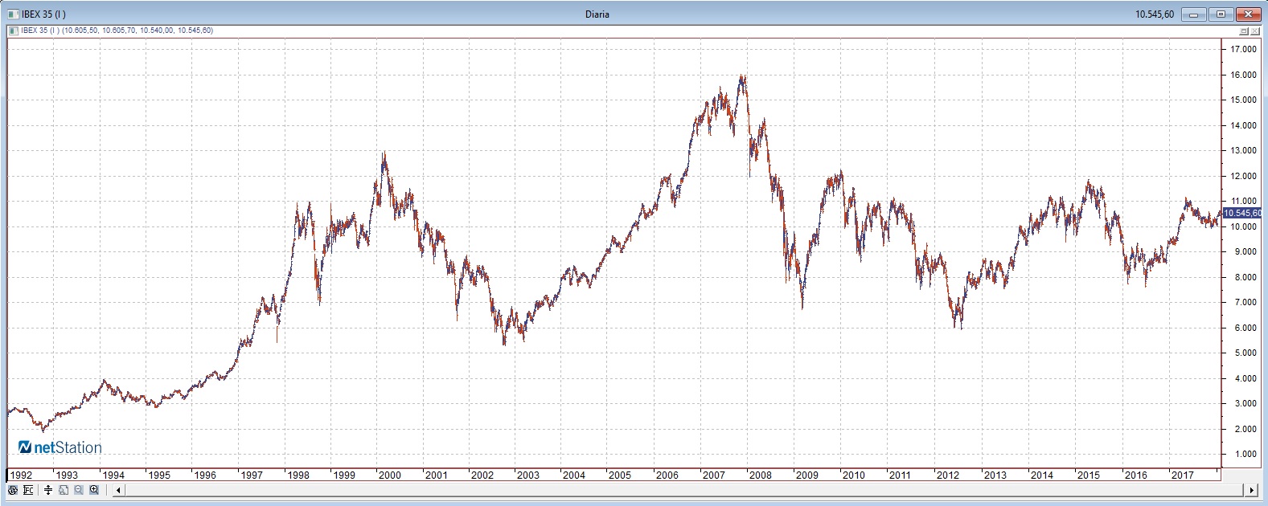This screenshot has height=506, width=1268.
Task: Click the 2012 year label on time axis
Action: (948, 475)
